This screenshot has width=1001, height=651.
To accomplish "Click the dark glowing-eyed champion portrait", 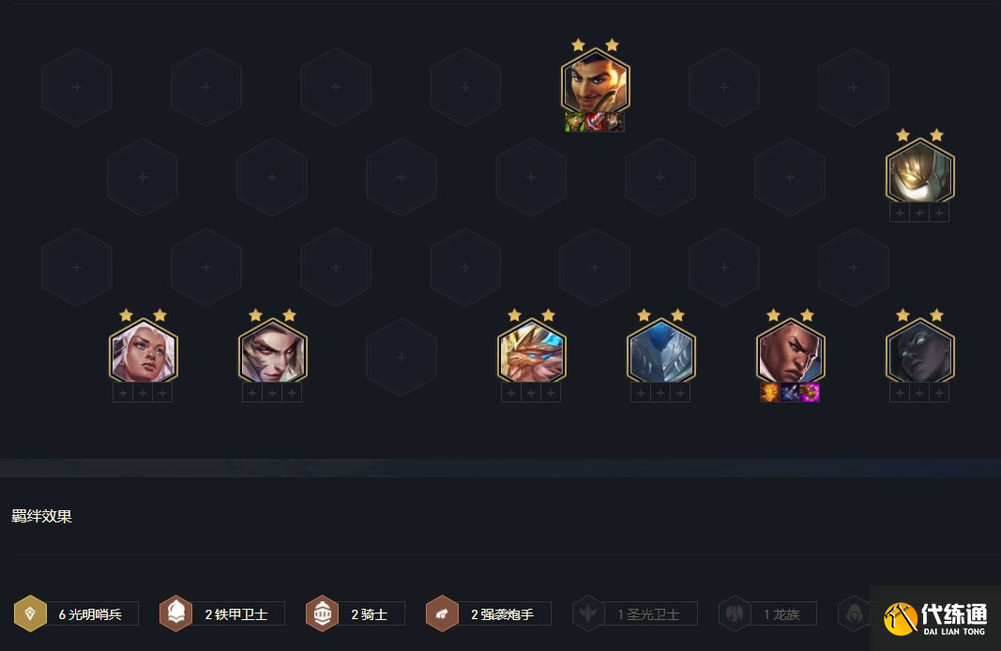I will pyautogui.click(x=920, y=353).
